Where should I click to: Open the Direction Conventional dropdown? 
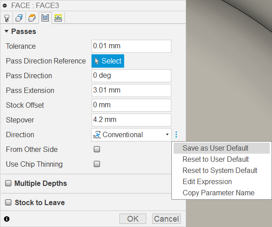(132, 135)
